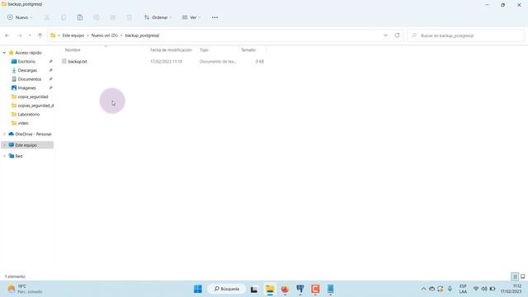Viewport: 528px width, 297px height.
Task: Open recent locations chevron
Action: coord(30,35)
